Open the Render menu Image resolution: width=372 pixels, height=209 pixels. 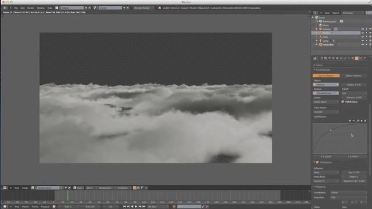click(30, 8)
